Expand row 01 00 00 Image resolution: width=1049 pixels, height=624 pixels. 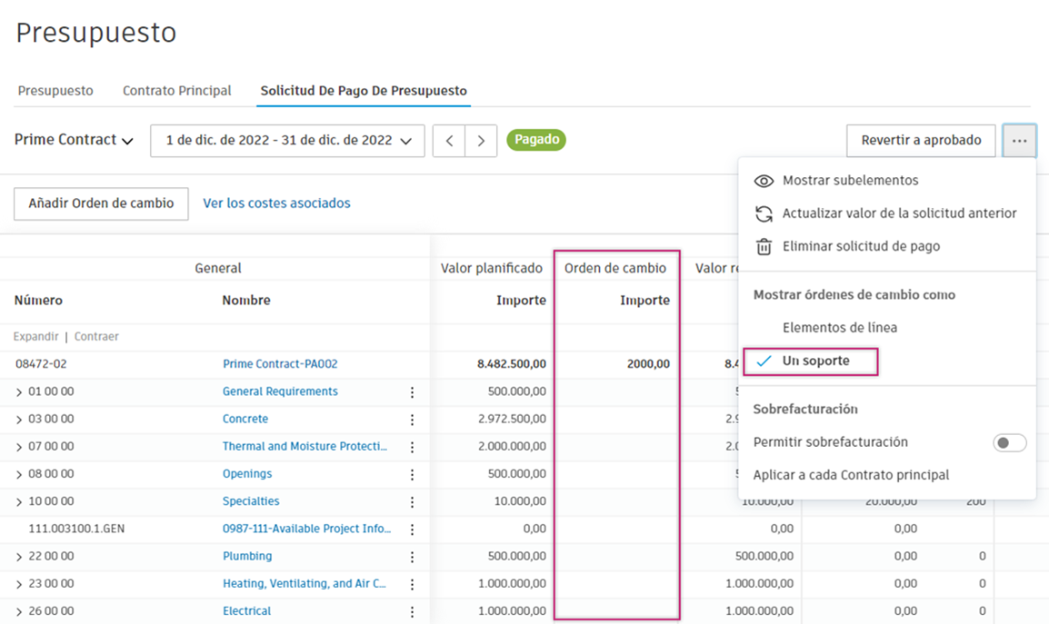19,391
